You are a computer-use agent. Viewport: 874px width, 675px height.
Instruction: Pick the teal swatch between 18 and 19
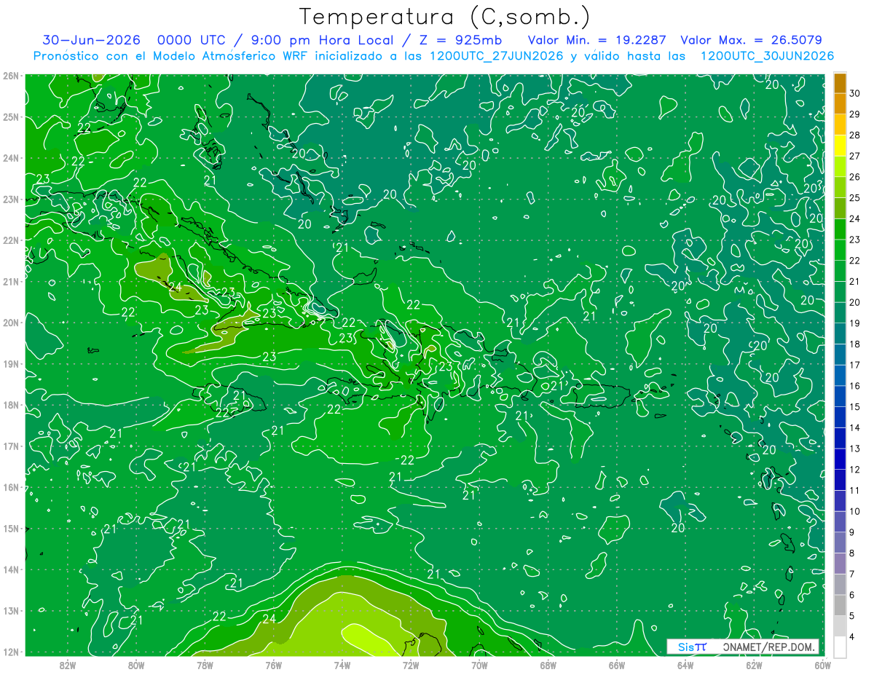840,333
